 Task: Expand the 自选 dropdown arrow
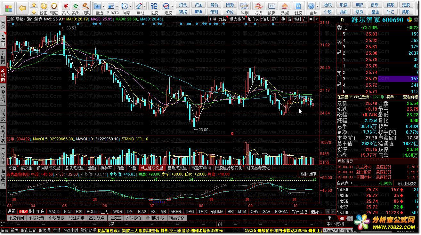point(103,6)
